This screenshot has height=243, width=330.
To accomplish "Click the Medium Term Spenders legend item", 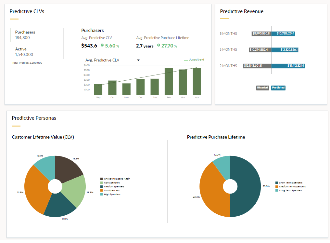I will (291, 187).
